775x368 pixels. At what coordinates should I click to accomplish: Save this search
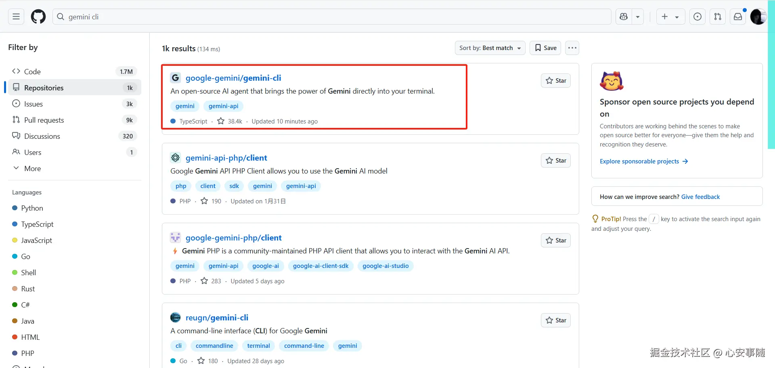point(545,48)
